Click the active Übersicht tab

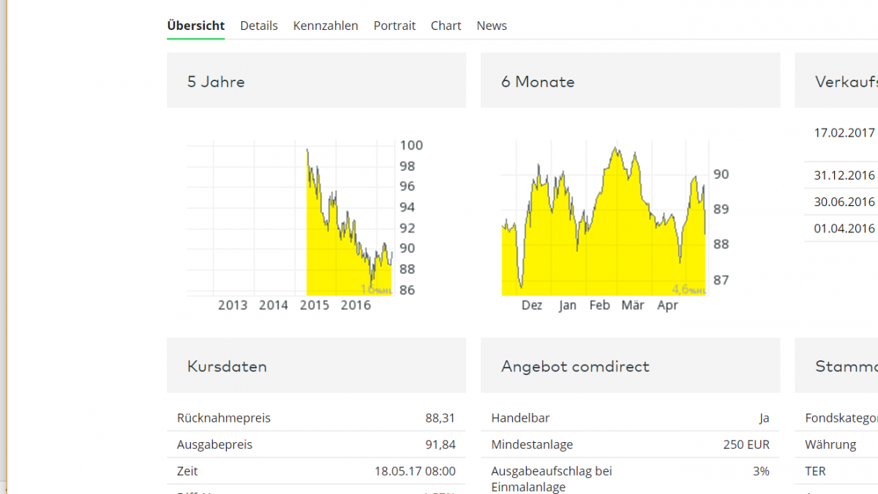click(195, 26)
